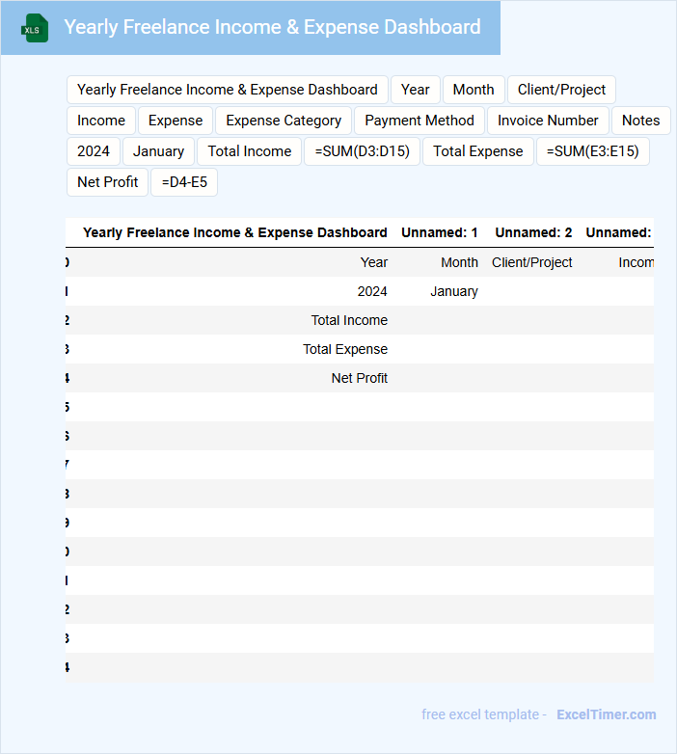Select the '=SUM(D3:D15)' formula tag
The image size is (677, 754).
coord(362,151)
